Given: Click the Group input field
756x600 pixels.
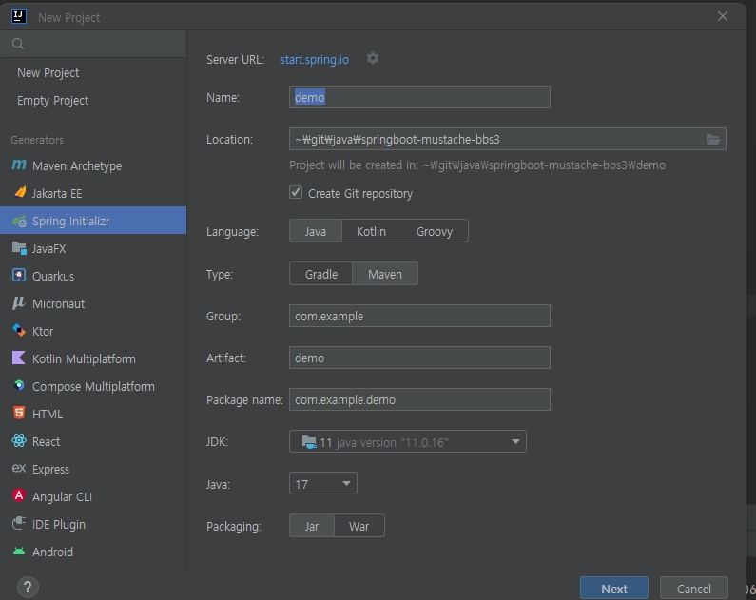Looking at the screenshot, I should pyautogui.click(x=419, y=316).
